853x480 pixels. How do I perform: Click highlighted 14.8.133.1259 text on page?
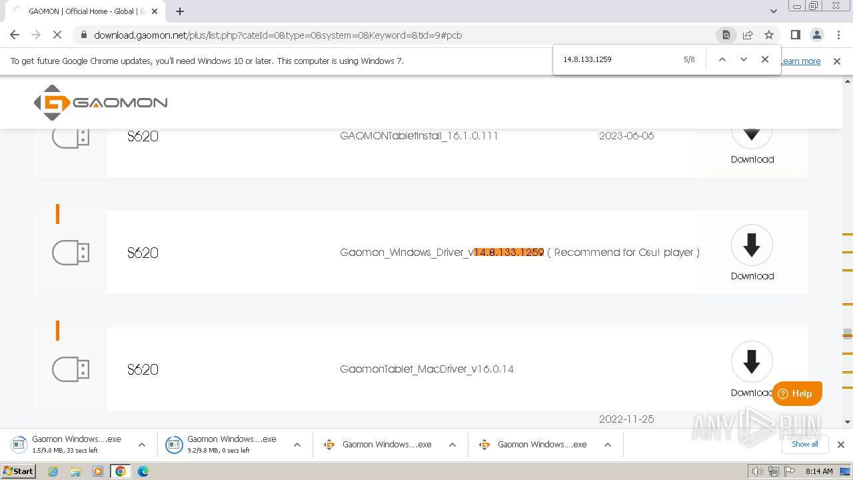pyautogui.click(x=509, y=253)
